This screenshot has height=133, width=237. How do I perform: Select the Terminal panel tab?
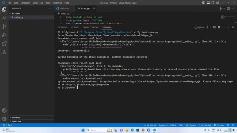tap(107, 27)
